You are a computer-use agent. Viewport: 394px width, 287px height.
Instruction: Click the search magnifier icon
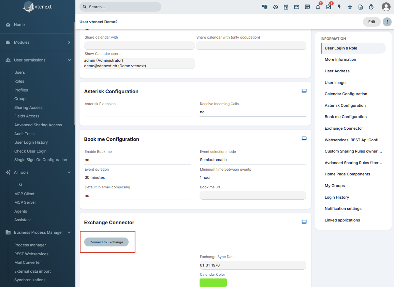(85, 7)
